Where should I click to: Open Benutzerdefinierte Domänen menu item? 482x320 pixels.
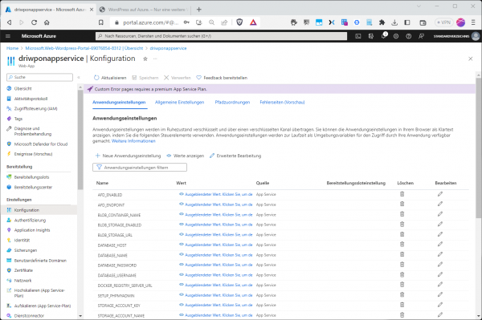point(40,261)
